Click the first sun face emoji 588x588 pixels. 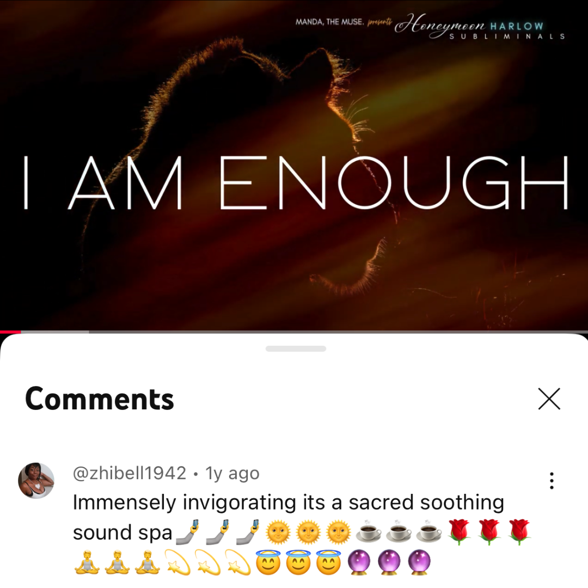point(278,532)
